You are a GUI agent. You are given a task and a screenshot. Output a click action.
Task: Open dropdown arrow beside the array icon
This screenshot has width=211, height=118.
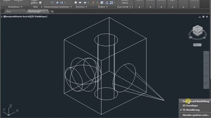pyautogui.click(x=114, y=3)
